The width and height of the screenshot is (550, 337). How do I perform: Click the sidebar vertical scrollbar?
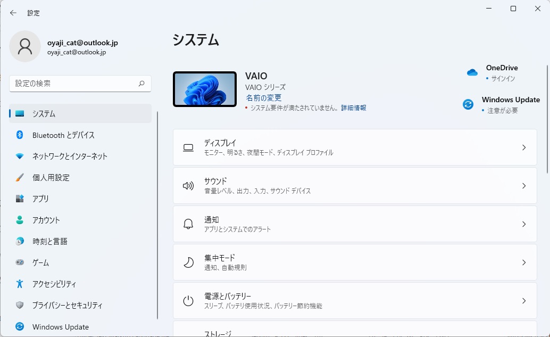[157, 216]
